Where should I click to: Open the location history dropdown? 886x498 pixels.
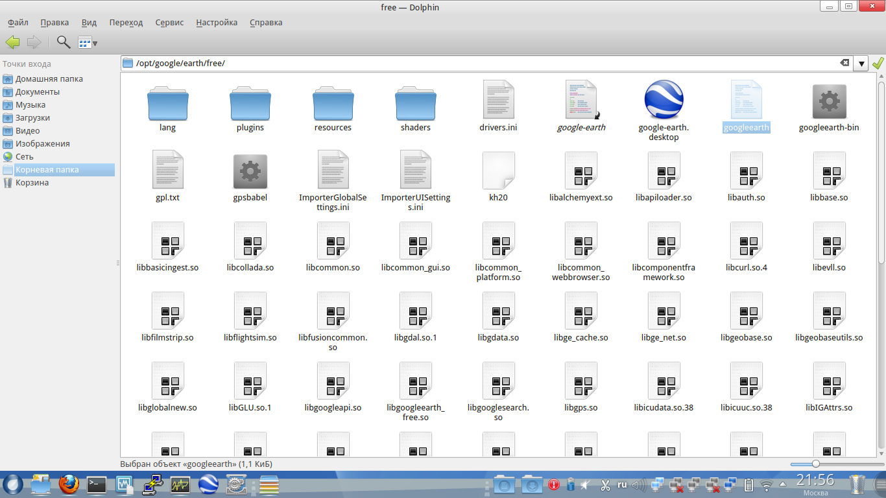861,64
